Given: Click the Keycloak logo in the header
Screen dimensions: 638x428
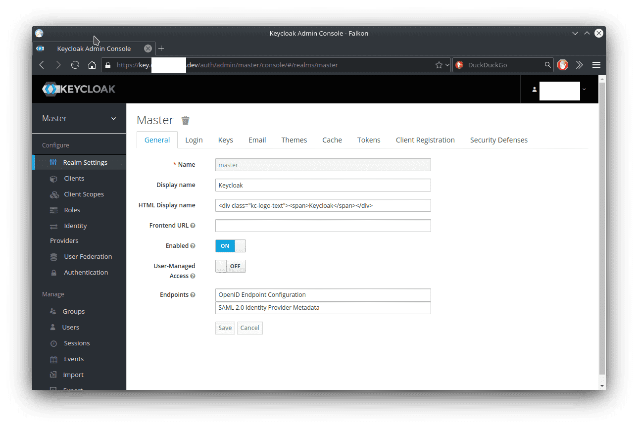Looking at the screenshot, I should (79, 89).
